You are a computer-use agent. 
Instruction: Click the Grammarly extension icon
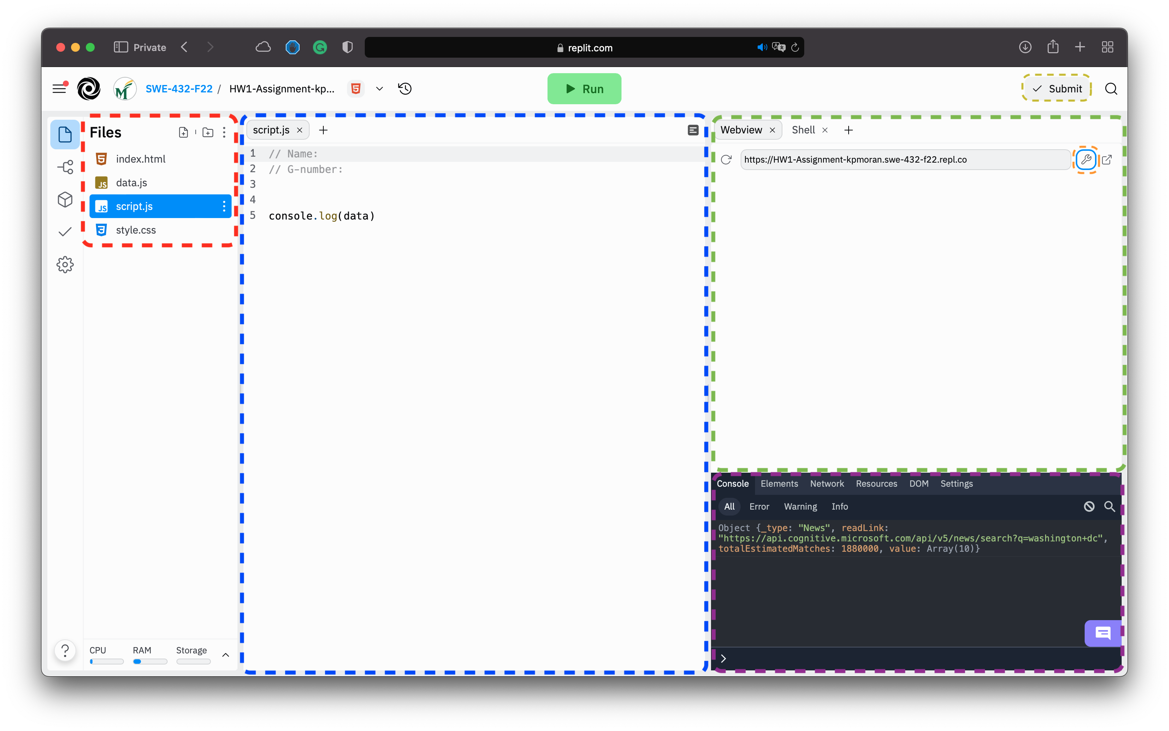[320, 47]
